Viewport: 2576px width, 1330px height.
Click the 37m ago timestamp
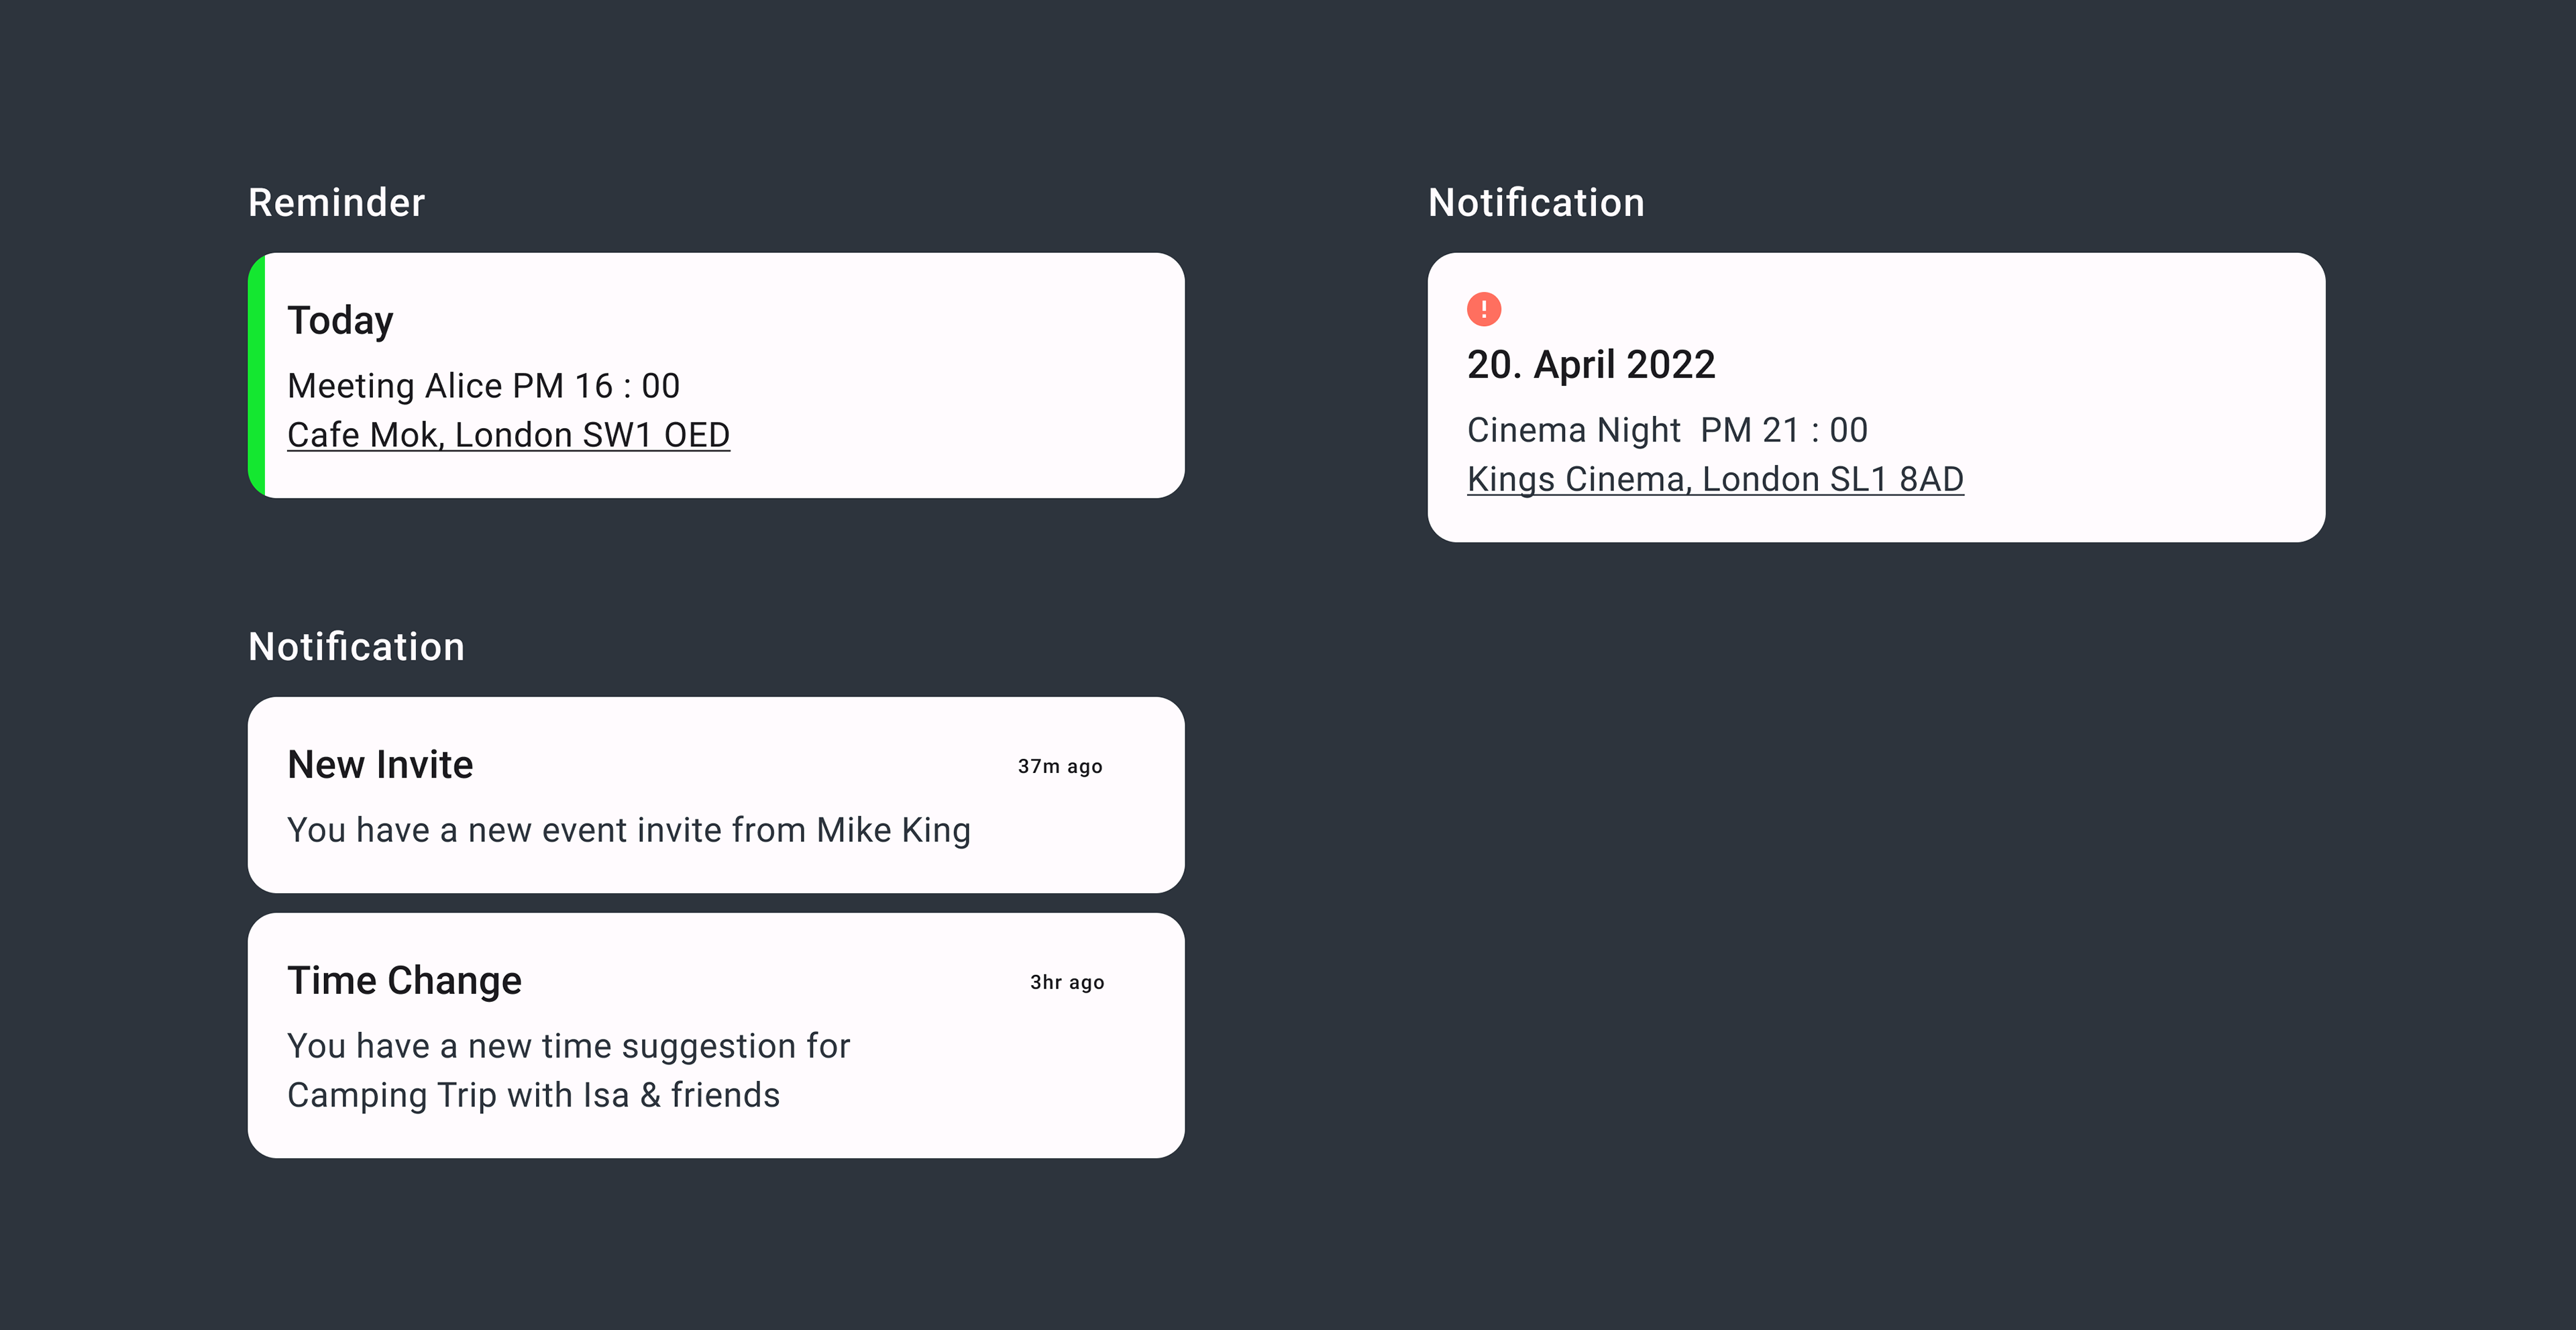coord(1060,767)
